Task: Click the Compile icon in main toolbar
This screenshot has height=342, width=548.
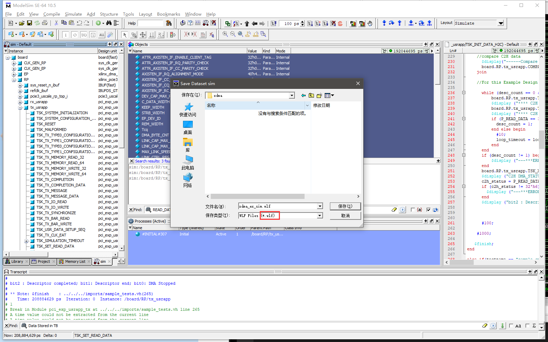Action: (x=183, y=23)
